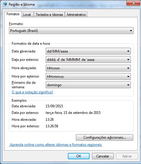Open the Teclados e Idiomas tab
This screenshot has width=141, height=164.
(49, 15)
